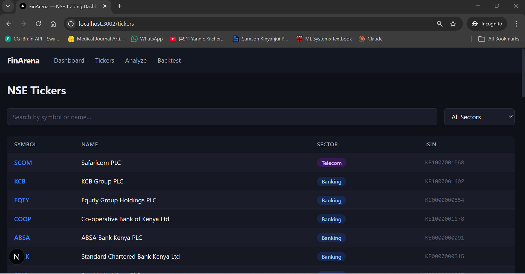Open the browser tab search chevron

pyautogui.click(x=8, y=6)
